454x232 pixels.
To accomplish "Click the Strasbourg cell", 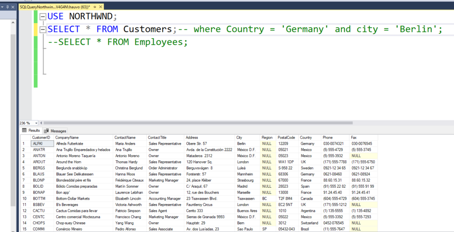I will point(247,180).
